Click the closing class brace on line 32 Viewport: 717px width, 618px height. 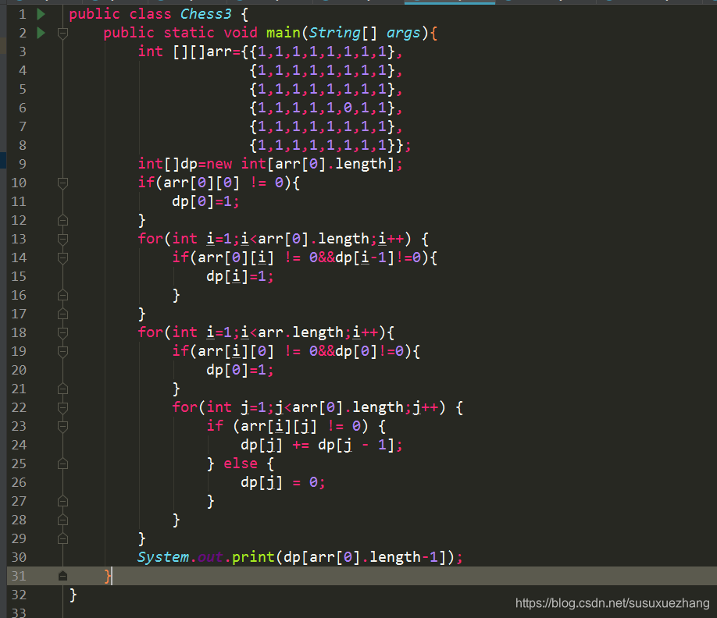(x=73, y=595)
